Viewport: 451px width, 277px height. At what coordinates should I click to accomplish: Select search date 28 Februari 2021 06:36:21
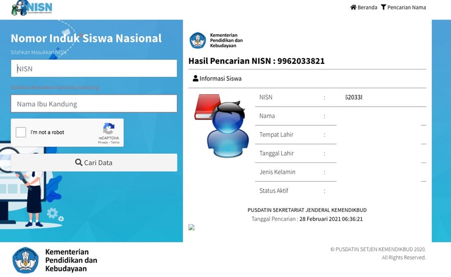[331, 219]
